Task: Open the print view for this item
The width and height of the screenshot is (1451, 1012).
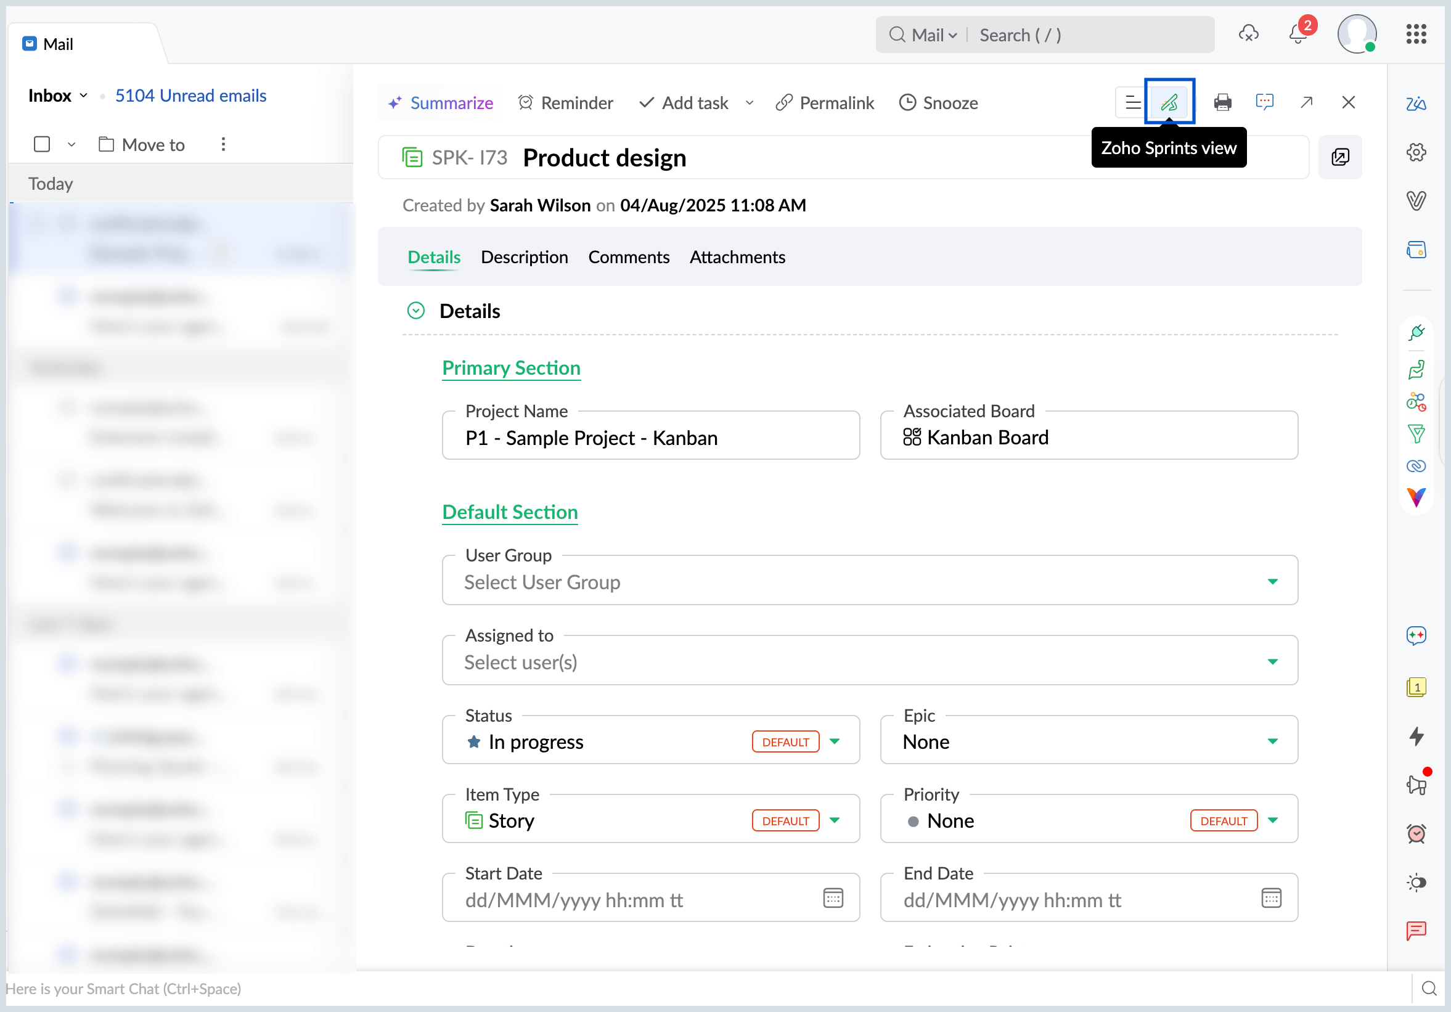Action: [x=1224, y=102]
